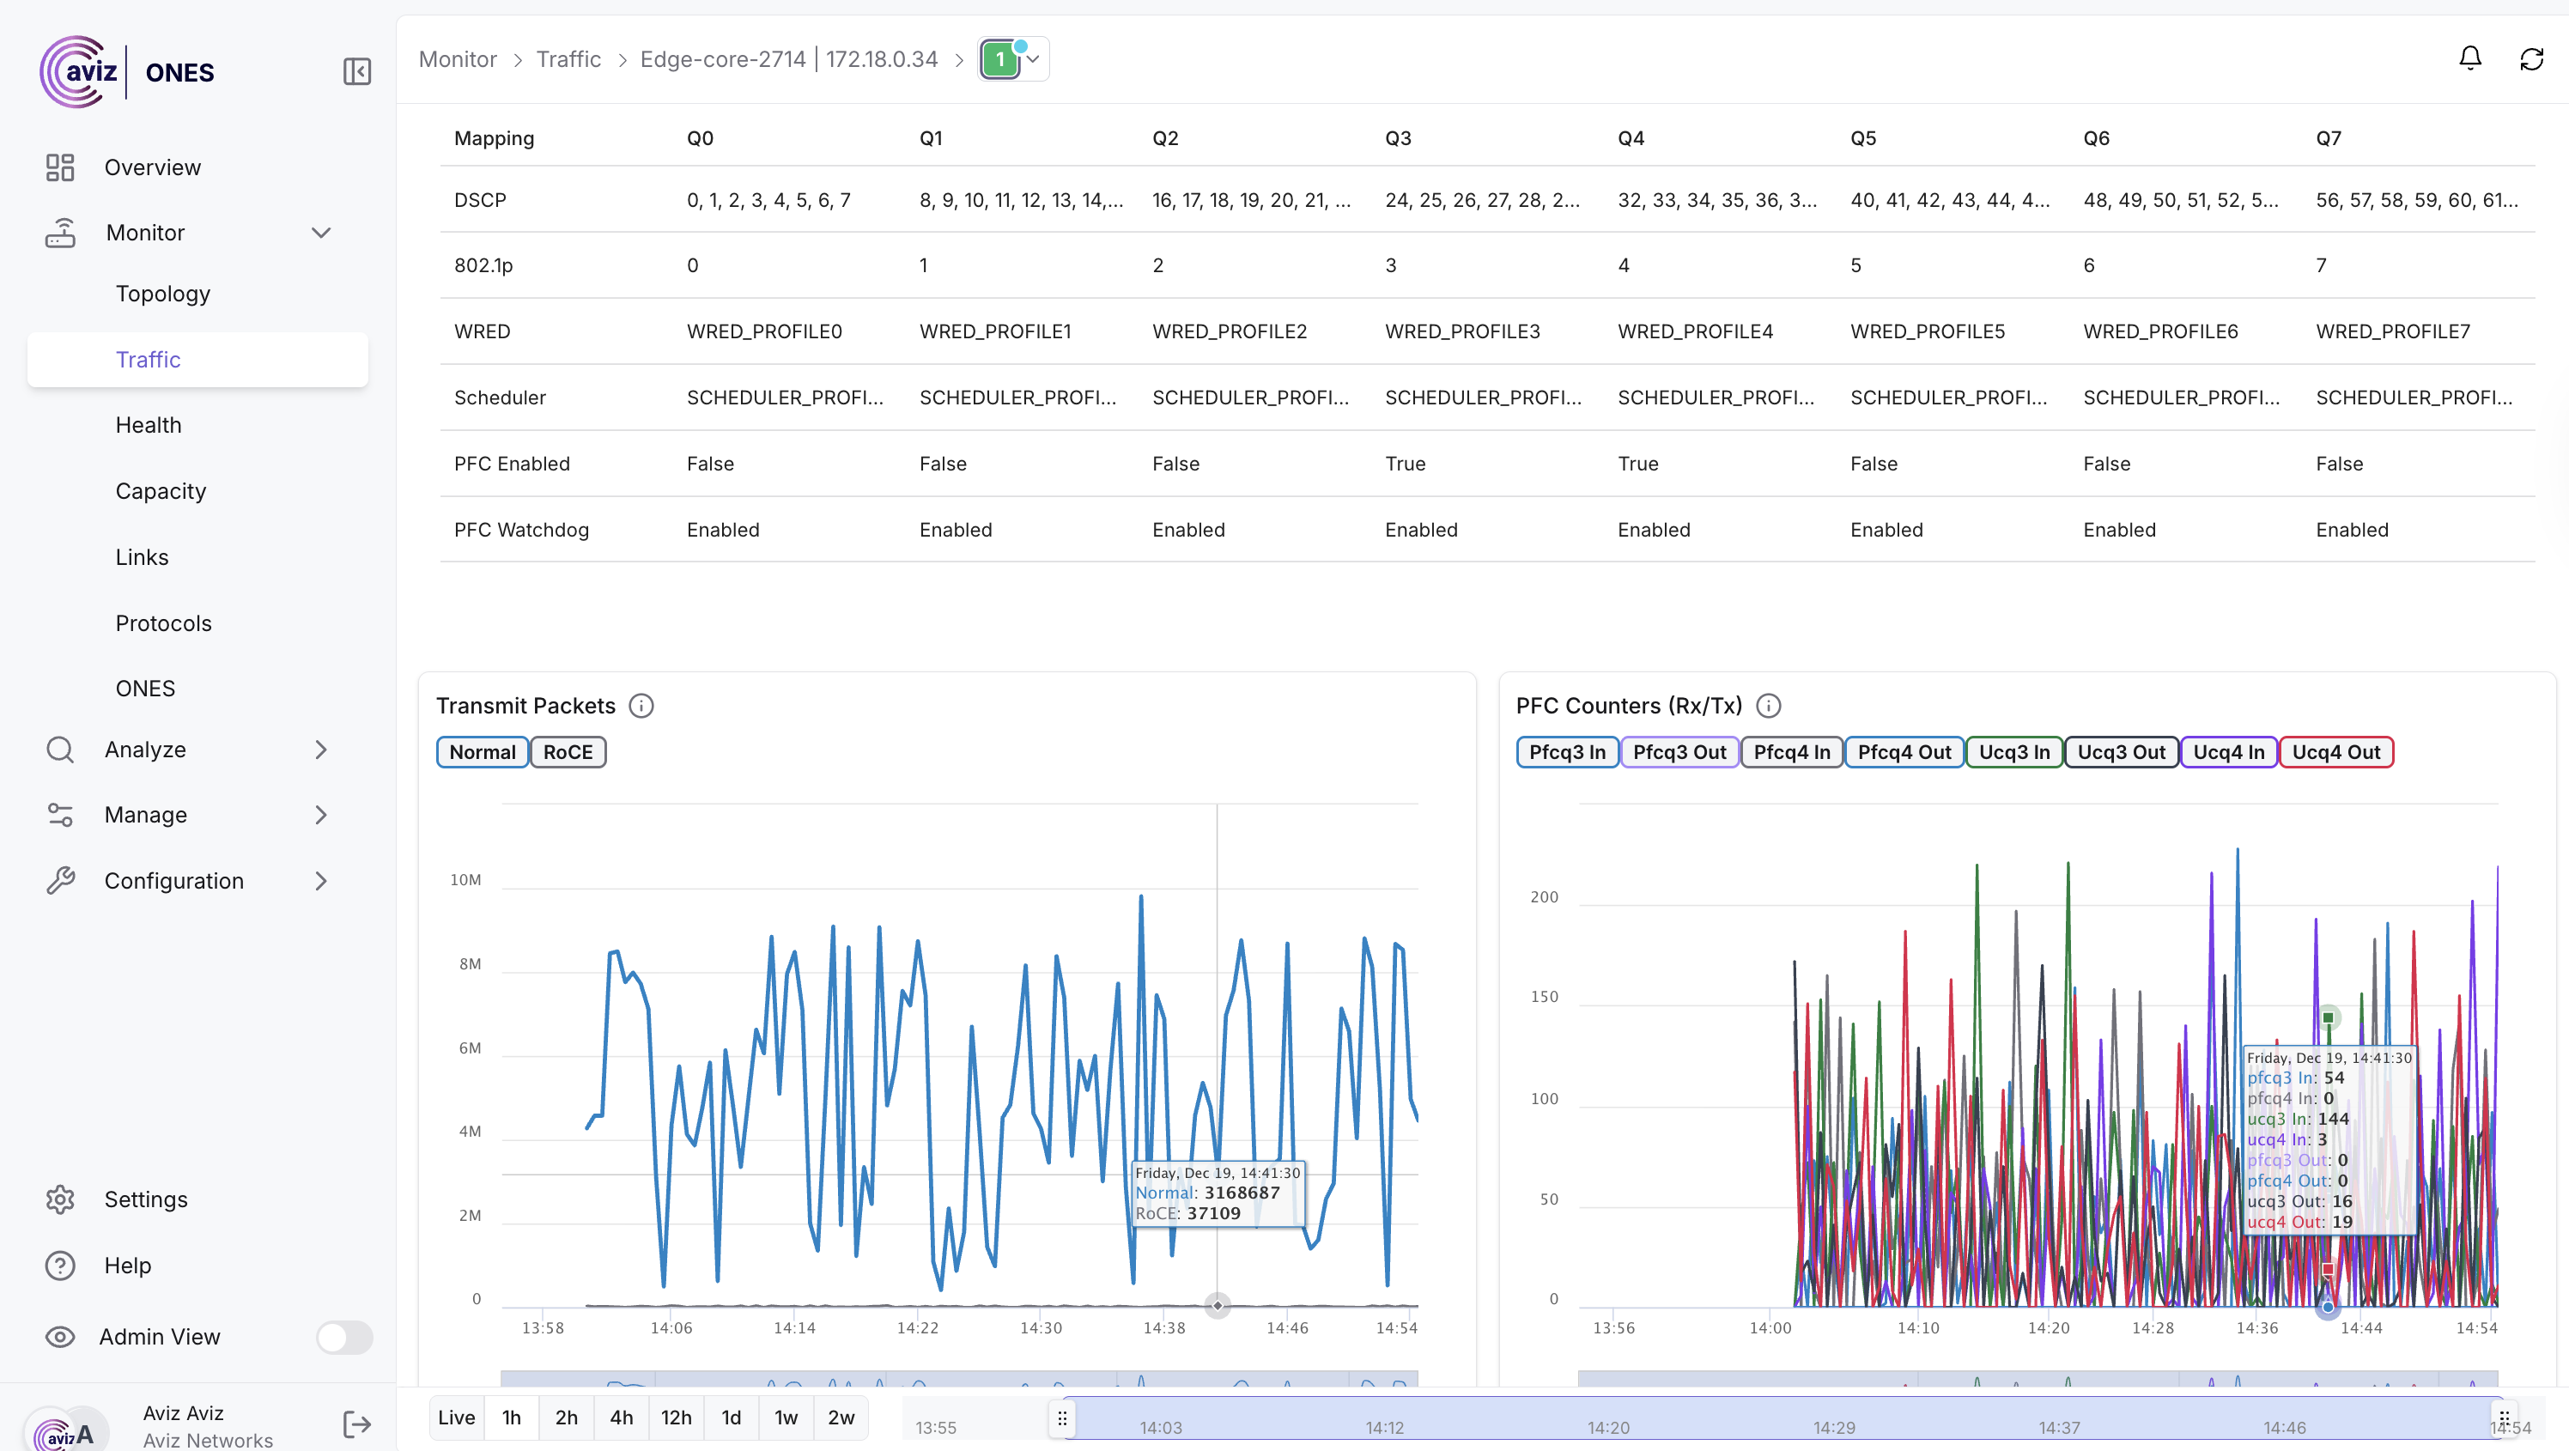The width and height of the screenshot is (2569, 1451).
Task: Toggle the Admin View switch
Action: click(344, 1336)
